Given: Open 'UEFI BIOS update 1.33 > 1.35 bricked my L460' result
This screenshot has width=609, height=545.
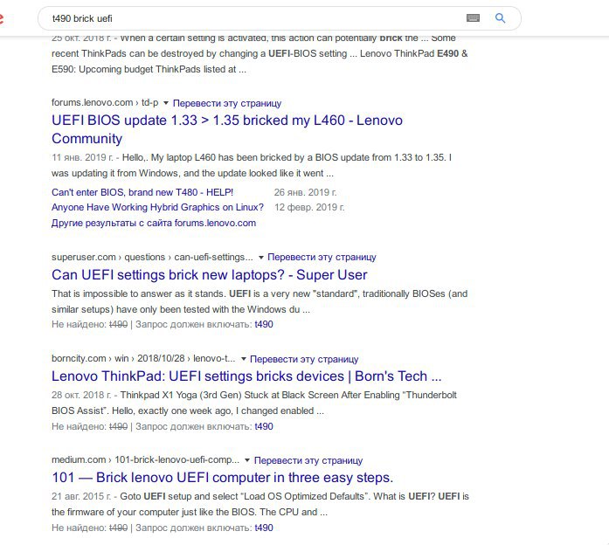Looking at the screenshot, I should pos(227,129).
